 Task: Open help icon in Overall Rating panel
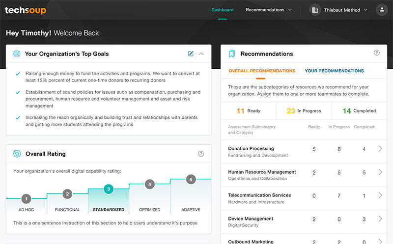201,154
